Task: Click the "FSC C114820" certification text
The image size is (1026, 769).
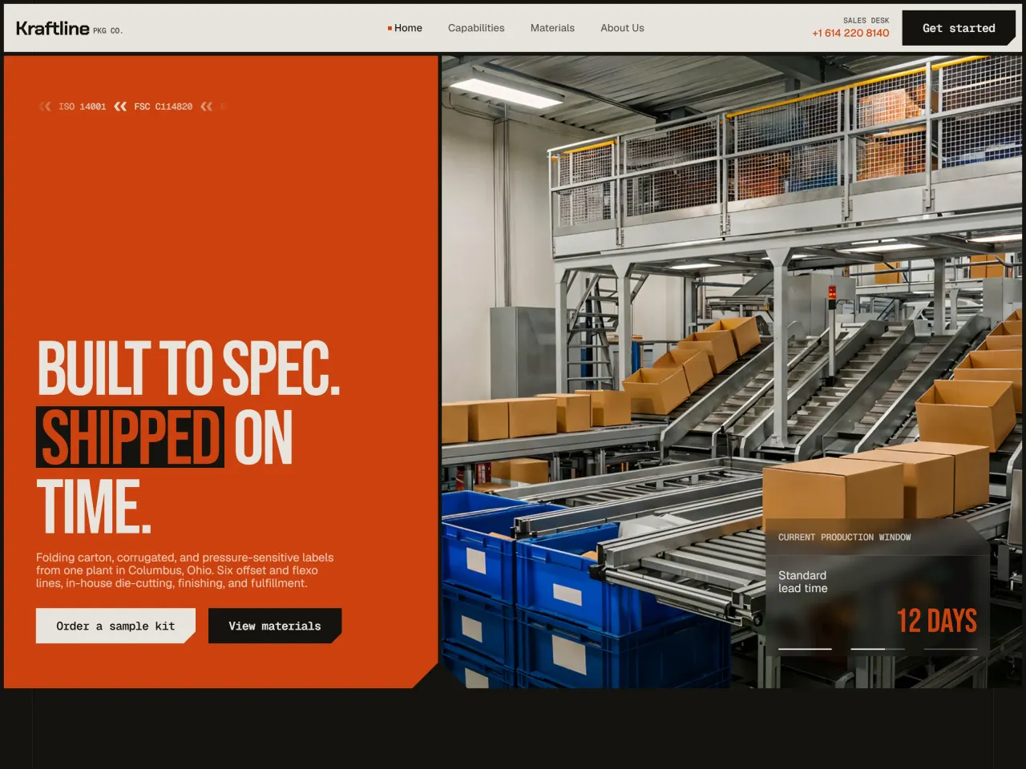Action: 164,107
